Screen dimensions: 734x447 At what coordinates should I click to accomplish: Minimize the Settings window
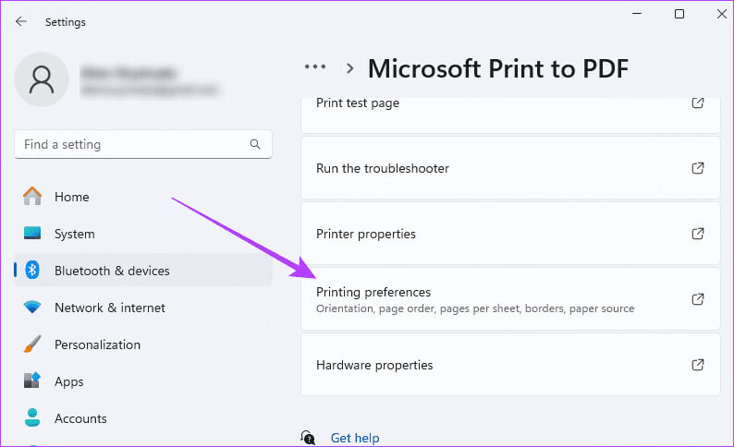637,14
